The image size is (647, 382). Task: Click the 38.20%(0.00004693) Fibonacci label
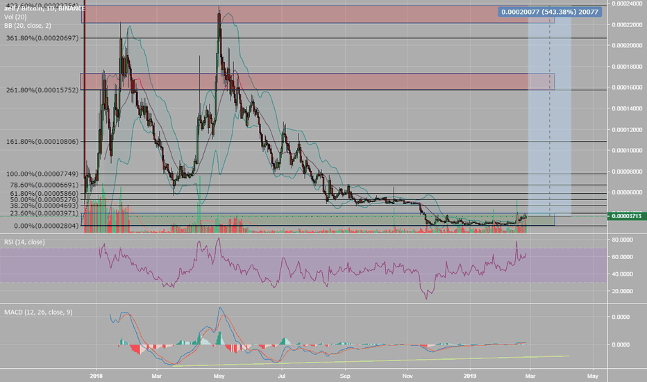pyautogui.click(x=44, y=206)
